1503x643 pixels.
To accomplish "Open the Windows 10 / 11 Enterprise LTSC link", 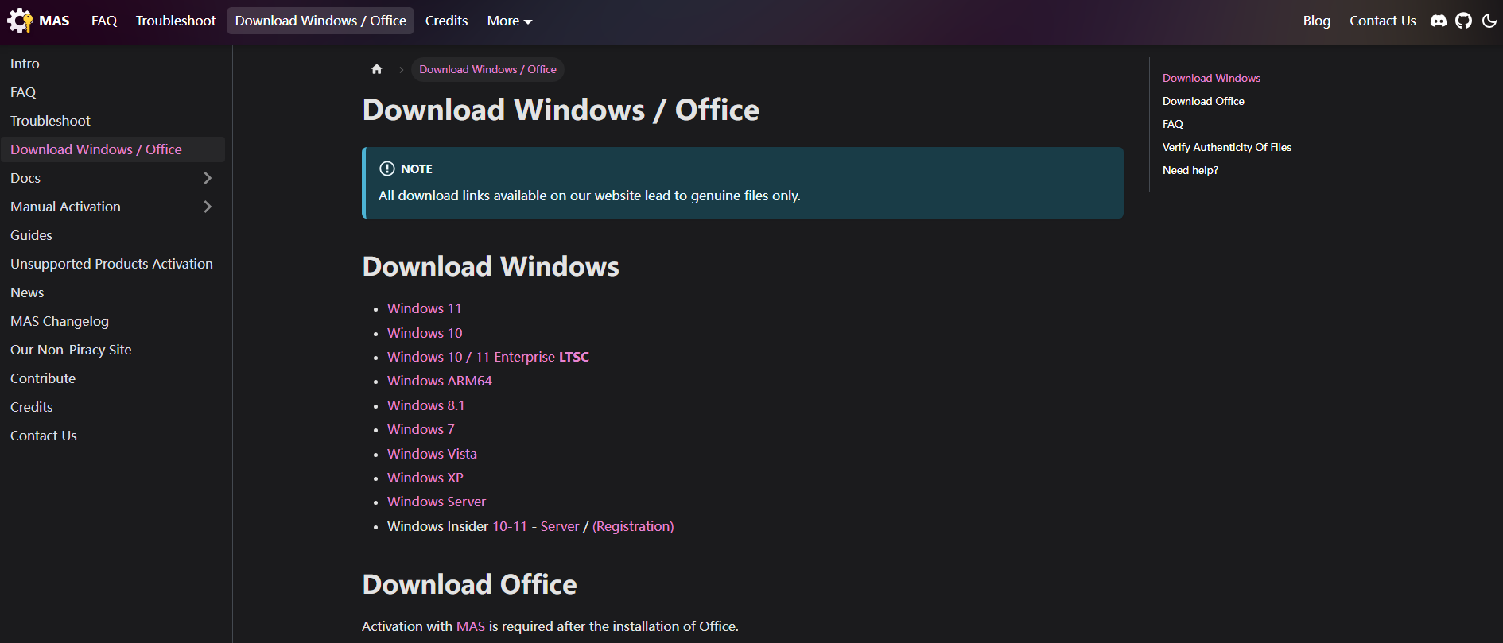I will pos(488,357).
